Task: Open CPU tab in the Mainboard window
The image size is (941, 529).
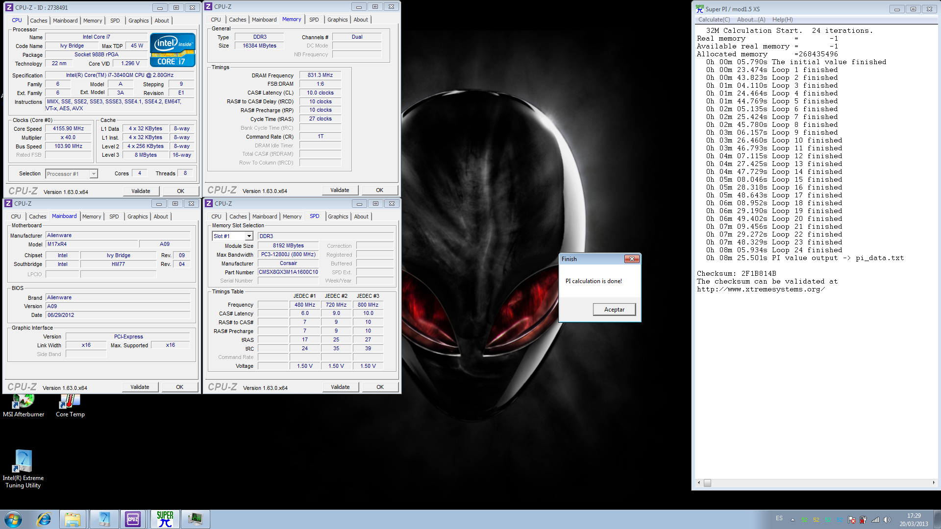Action: click(x=16, y=216)
